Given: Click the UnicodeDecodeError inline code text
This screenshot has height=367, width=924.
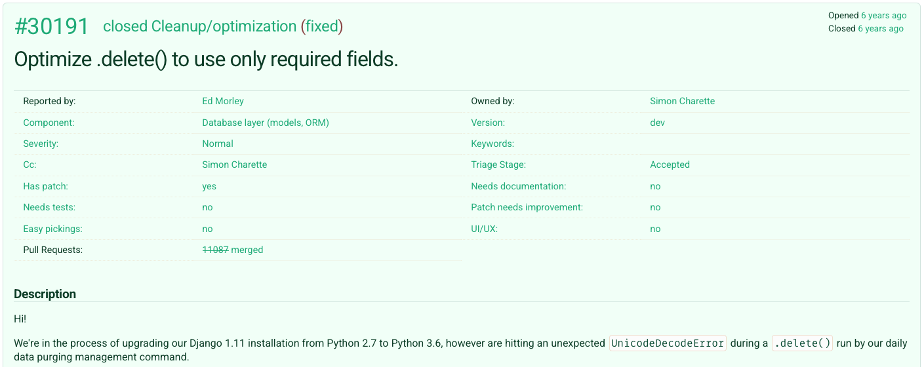Looking at the screenshot, I should (668, 343).
